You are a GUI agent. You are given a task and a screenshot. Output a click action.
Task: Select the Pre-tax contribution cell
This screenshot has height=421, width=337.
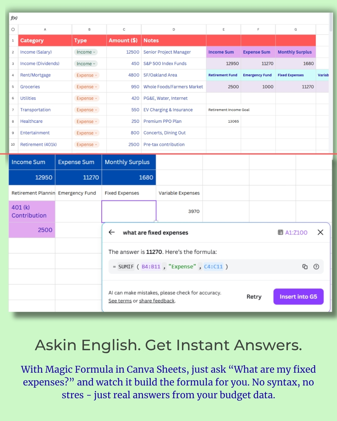tap(173, 144)
